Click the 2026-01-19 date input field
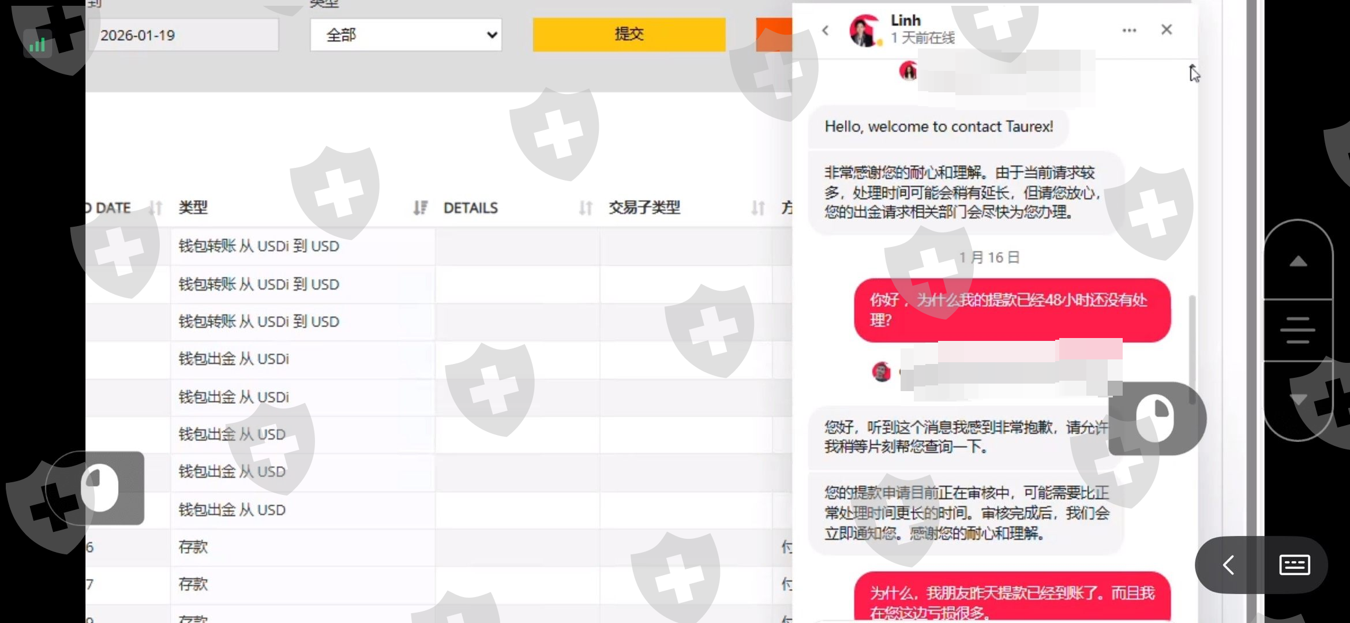This screenshot has width=1350, height=623. [185, 35]
